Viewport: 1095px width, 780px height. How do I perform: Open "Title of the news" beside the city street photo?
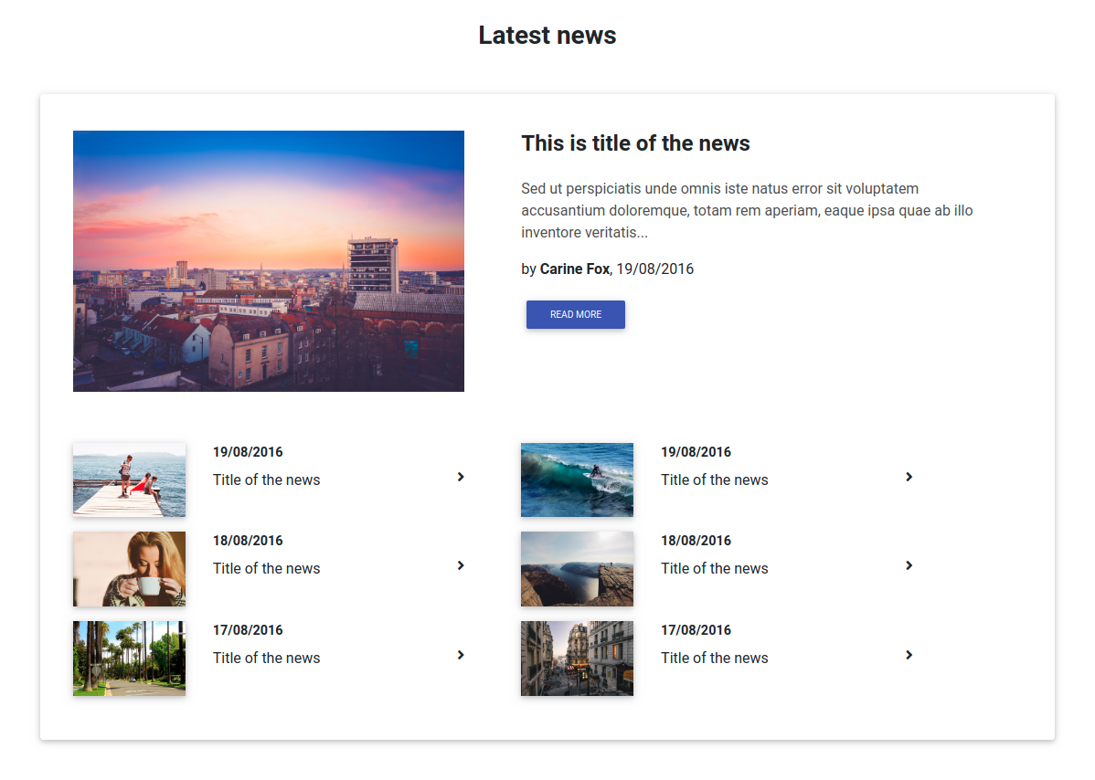coord(714,658)
